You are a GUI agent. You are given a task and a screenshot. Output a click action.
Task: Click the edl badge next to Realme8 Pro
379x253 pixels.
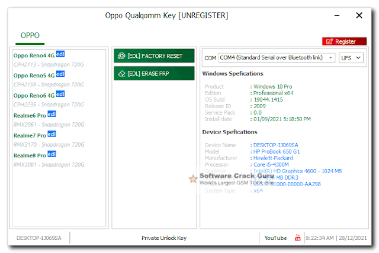coord(52,154)
